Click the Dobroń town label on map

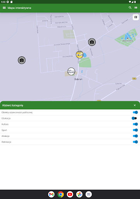click(78, 79)
